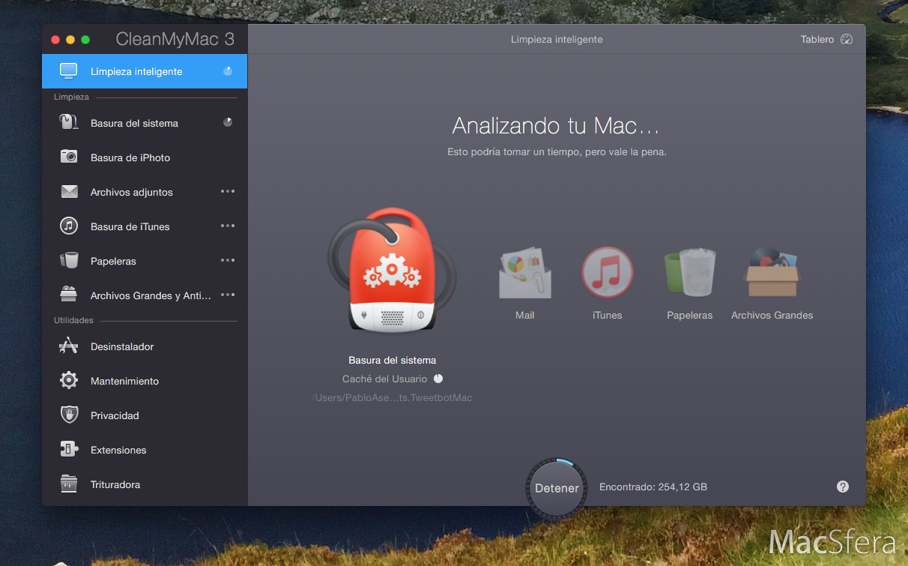Open Basura de iTunes three-dots options
908x566 pixels.
click(x=228, y=226)
